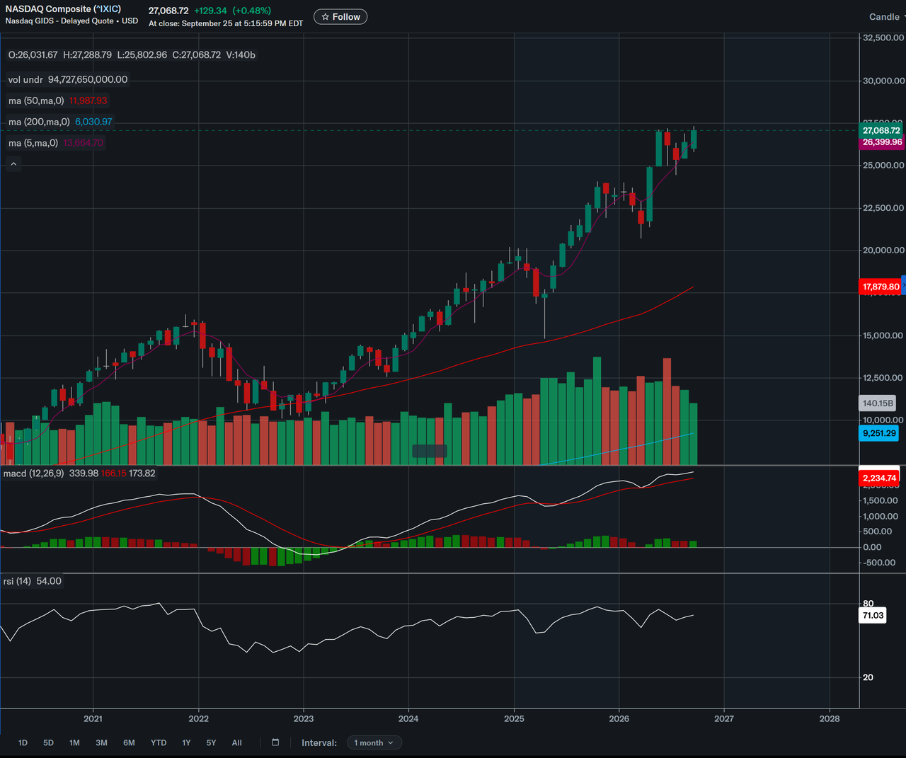The height and width of the screenshot is (758, 906).
Task: Set chart range to 3M
Action: point(101,742)
